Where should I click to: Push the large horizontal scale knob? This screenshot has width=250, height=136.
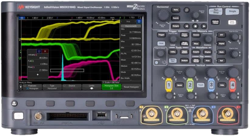click(163, 15)
